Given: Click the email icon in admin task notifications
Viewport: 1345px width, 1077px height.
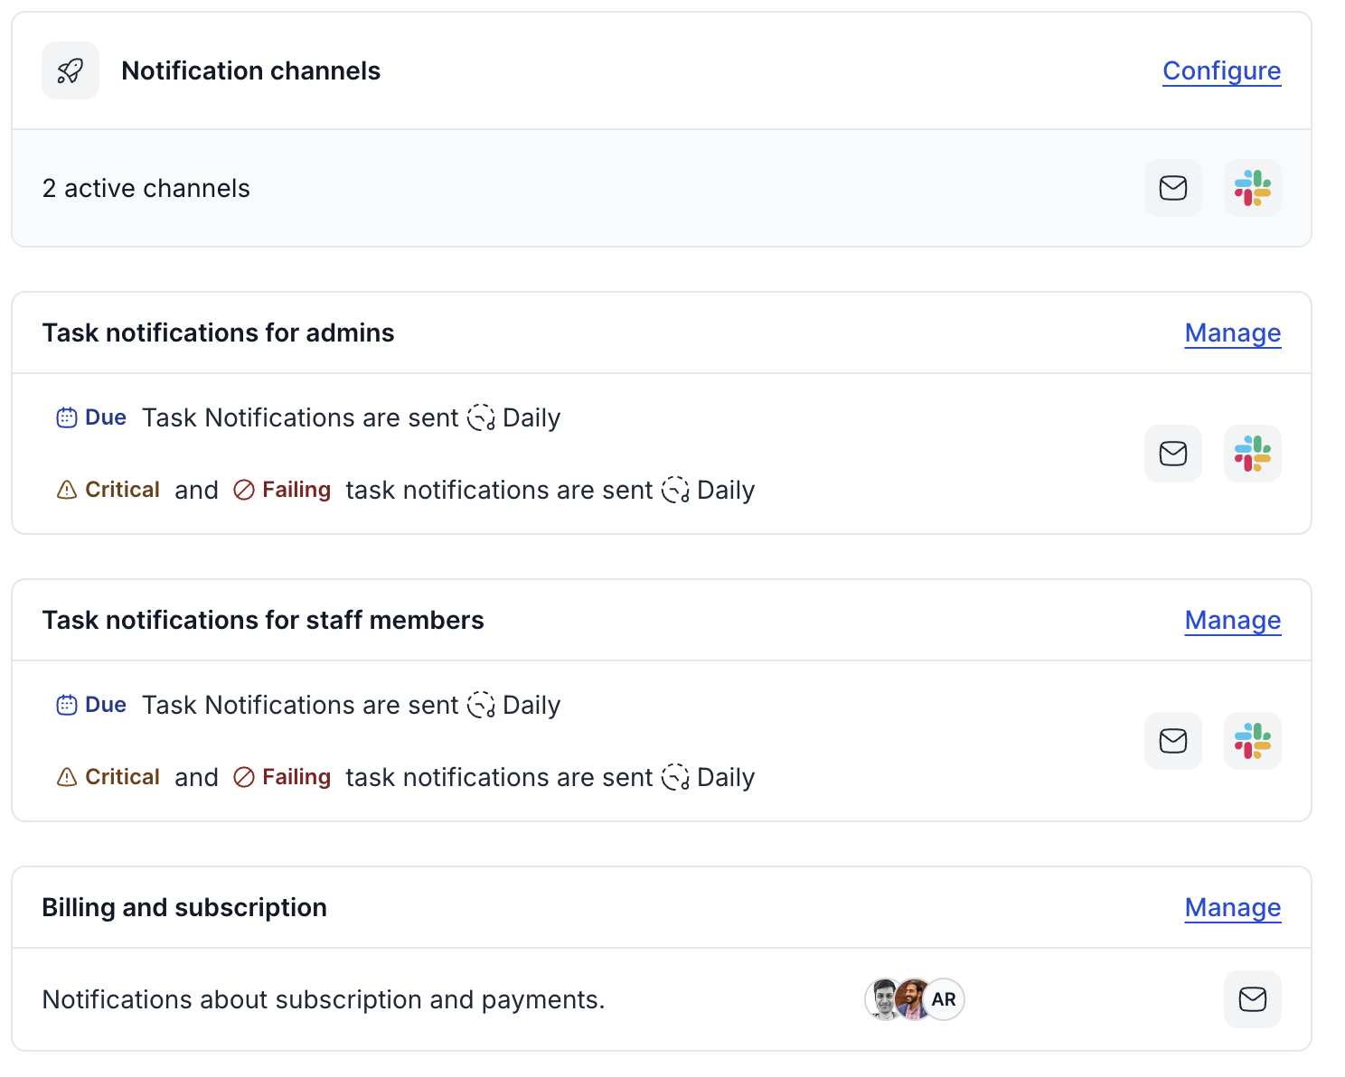Looking at the screenshot, I should [x=1172, y=454].
